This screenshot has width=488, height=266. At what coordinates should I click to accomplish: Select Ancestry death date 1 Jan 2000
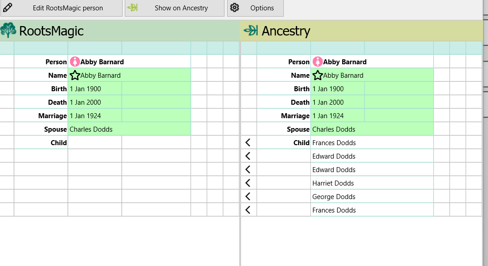click(338, 102)
